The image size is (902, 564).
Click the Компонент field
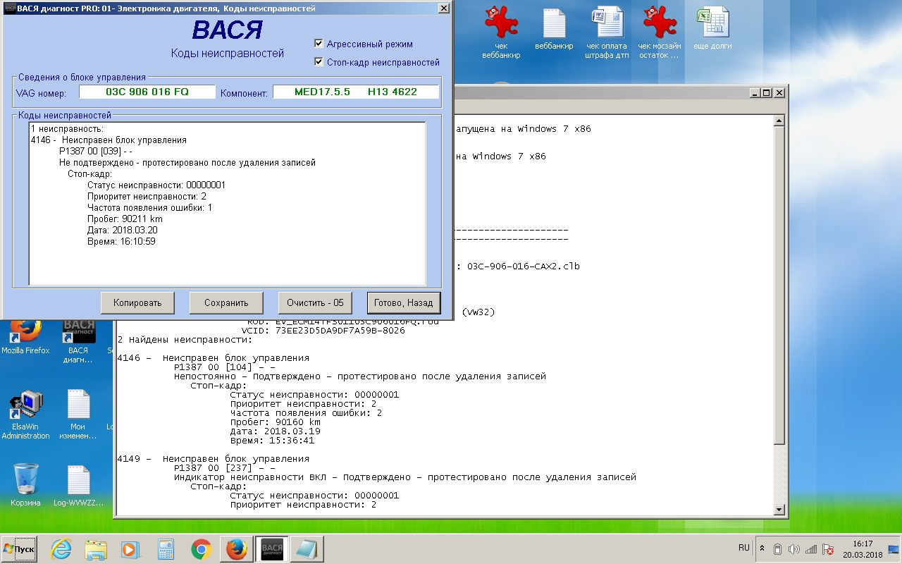tap(356, 92)
